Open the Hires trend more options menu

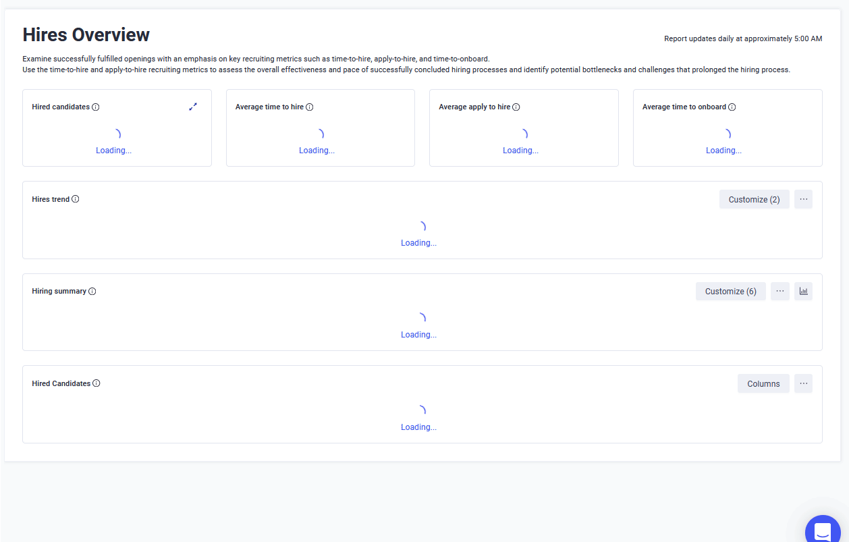click(803, 199)
